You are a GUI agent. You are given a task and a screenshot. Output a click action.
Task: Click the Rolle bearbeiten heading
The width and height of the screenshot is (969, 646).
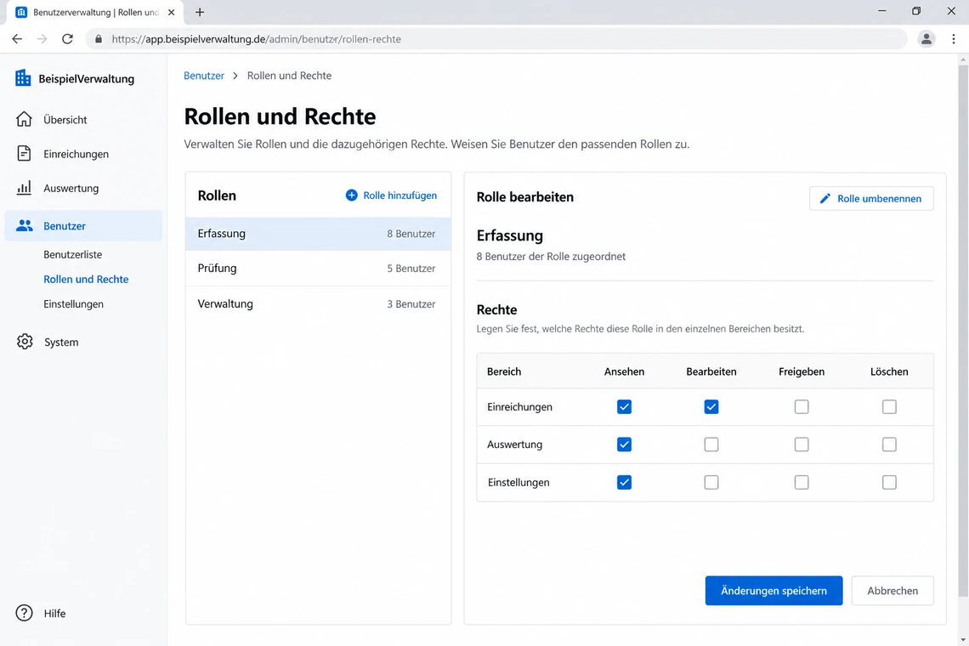click(524, 197)
